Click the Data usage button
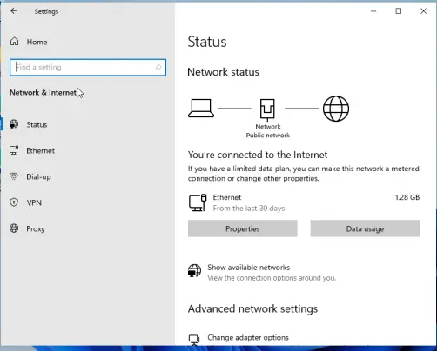437x351 pixels. [x=365, y=228]
